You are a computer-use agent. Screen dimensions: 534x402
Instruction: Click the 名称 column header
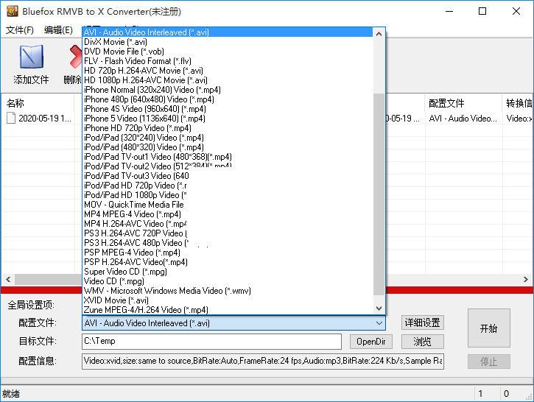click(38, 103)
